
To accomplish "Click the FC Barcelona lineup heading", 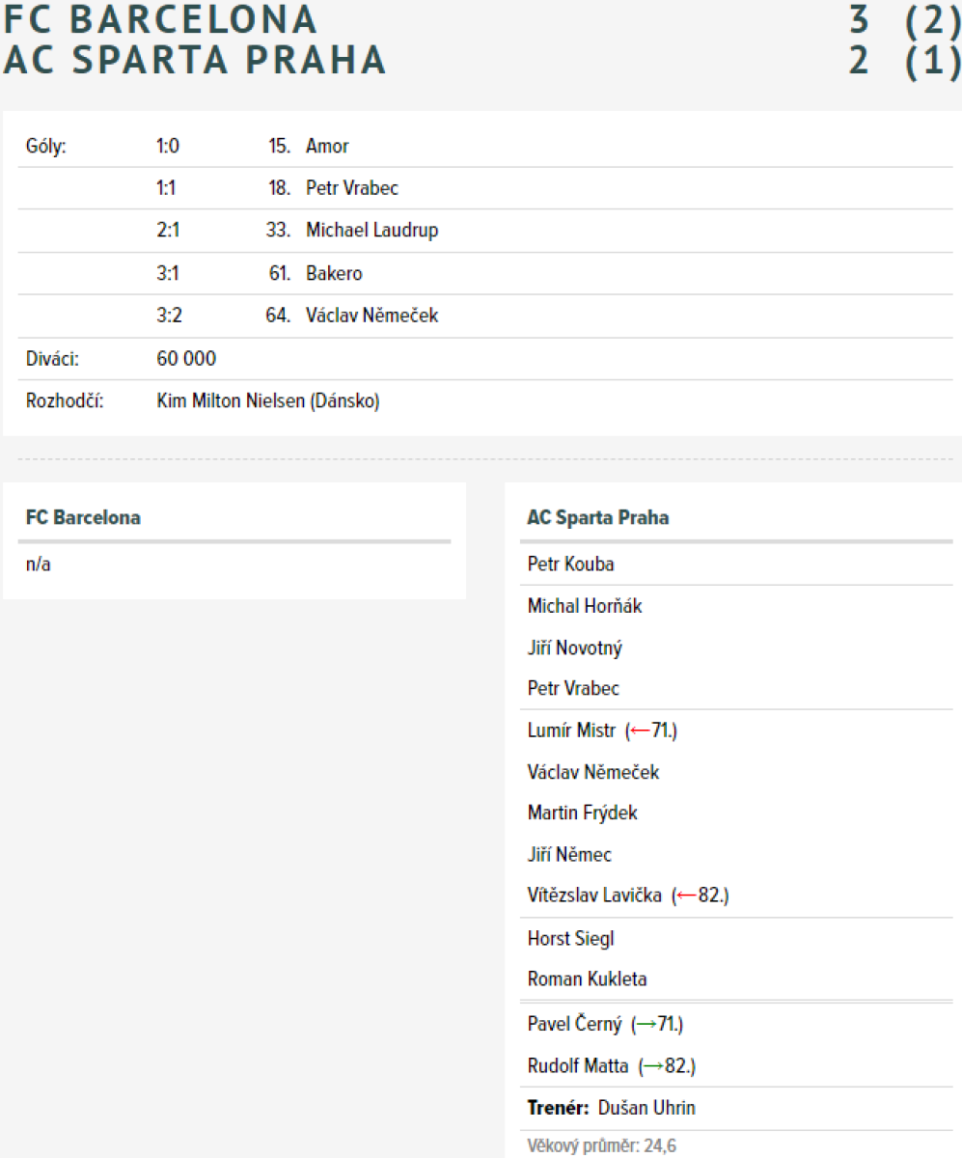I will 83,518.
